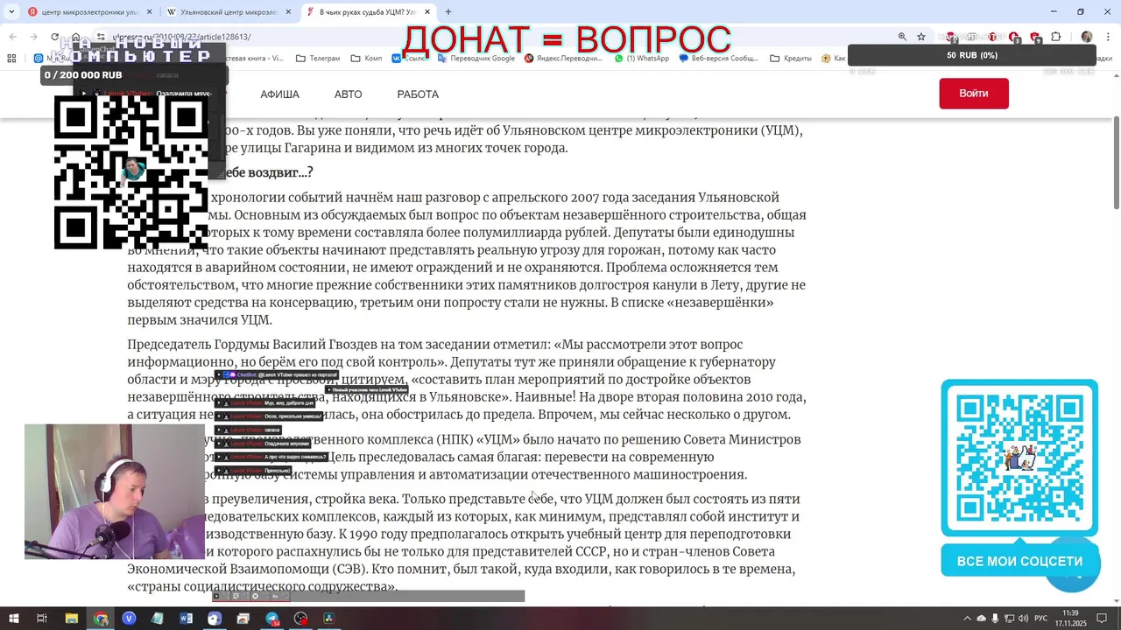Open the browser extensions puzzle icon
The width and height of the screenshot is (1121, 630).
(1056, 37)
